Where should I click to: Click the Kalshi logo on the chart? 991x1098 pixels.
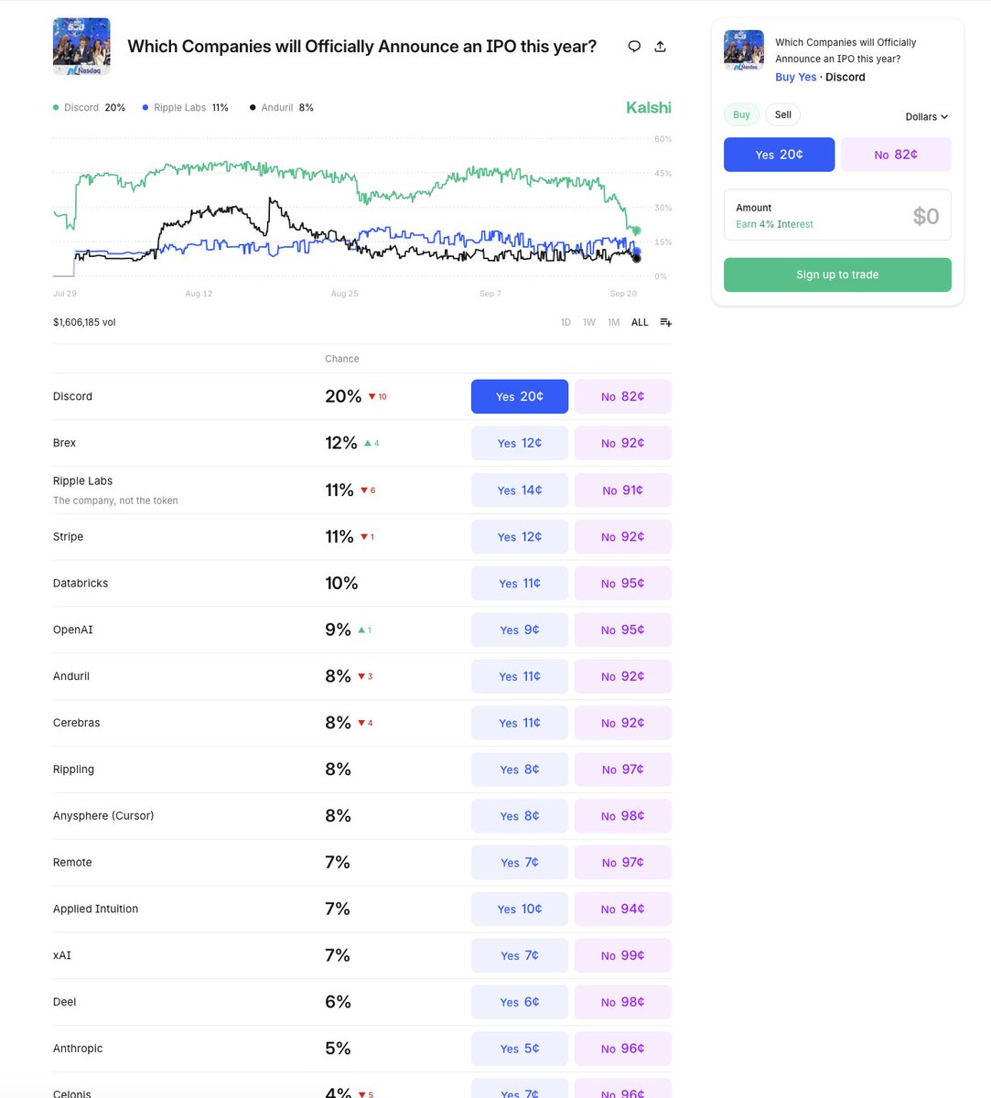(649, 108)
